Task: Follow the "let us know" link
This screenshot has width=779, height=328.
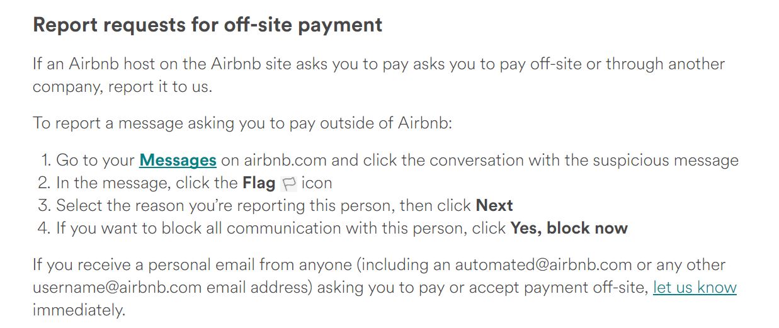Action: (695, 288)
